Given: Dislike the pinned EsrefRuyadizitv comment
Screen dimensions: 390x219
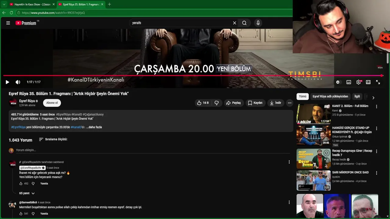Looking at the screenshot, I should pyautogui.click(x=33, y=184).
